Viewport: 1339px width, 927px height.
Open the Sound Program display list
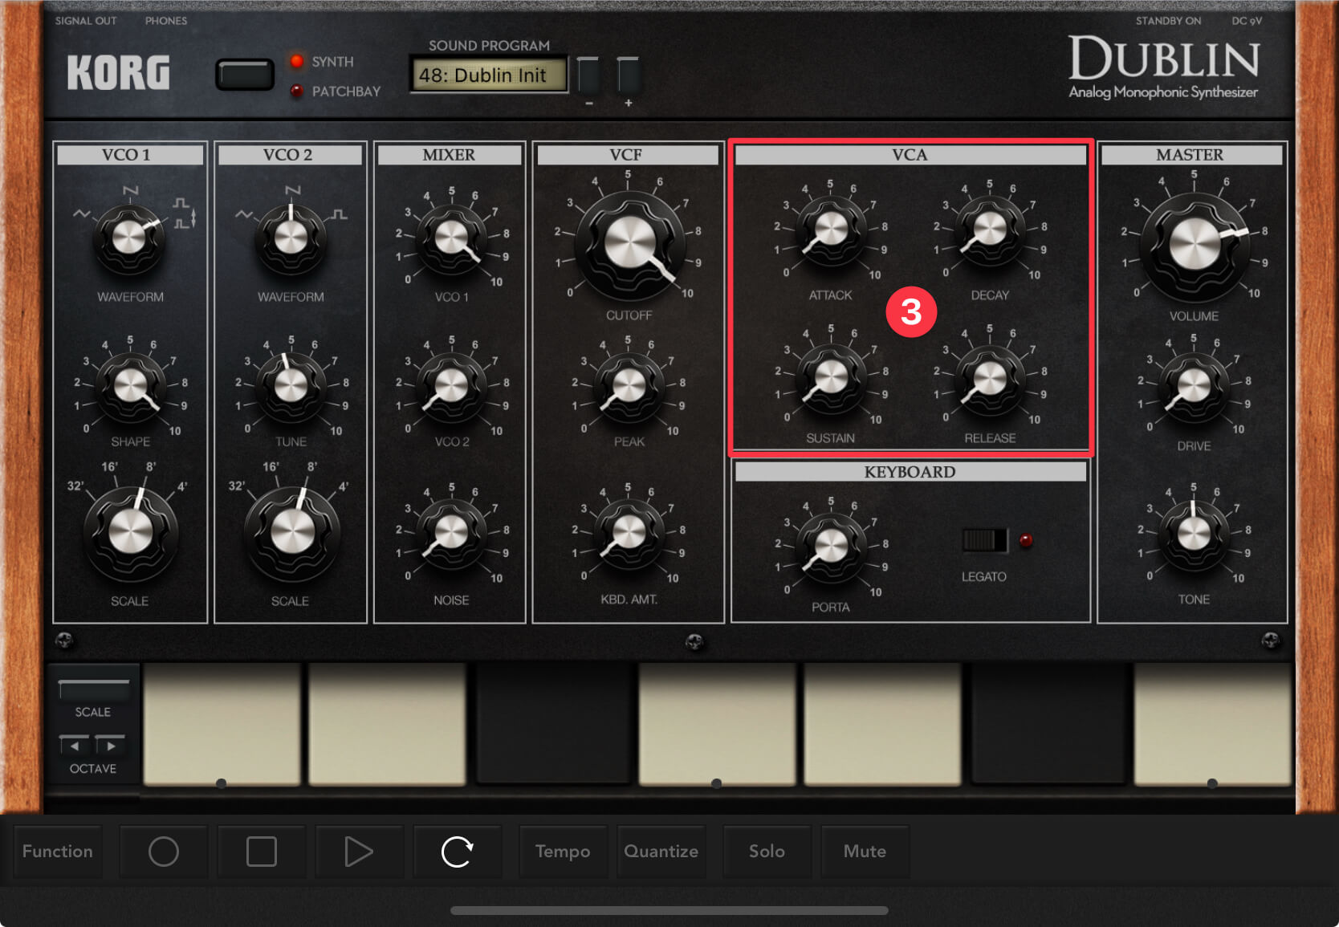tap(488, 75)
